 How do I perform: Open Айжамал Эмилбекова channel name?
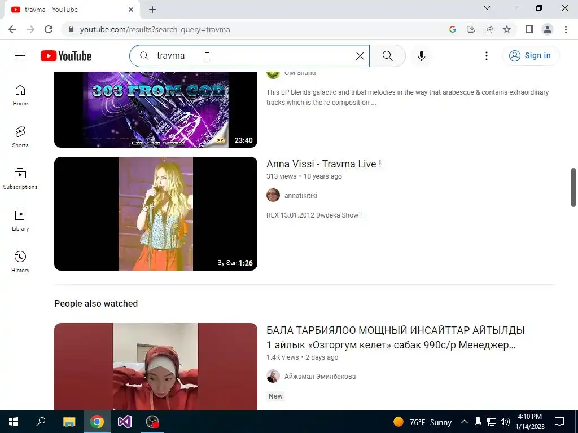[x=320, y=376]
